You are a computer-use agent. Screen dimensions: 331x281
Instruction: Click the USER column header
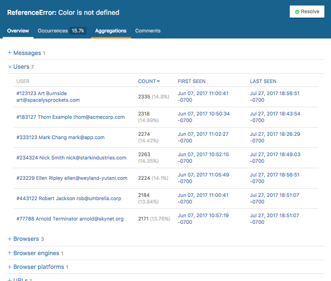point(23,81)
